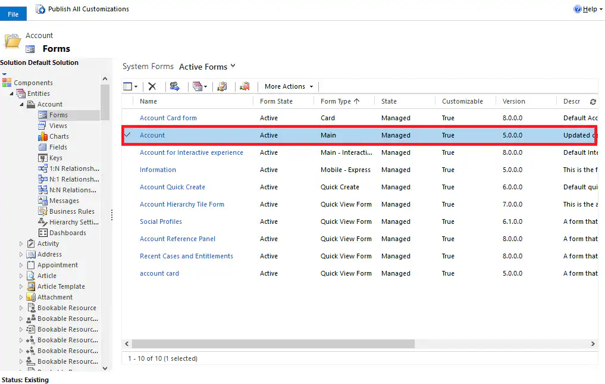The image size is (605, 384).
Task: Deactivate the form using the red-cross icon
Action: click(x=245, y=86)
